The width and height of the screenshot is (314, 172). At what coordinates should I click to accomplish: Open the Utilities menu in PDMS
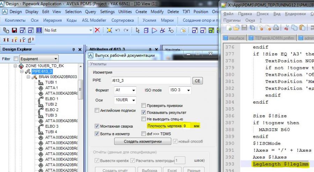coord(125,12)
